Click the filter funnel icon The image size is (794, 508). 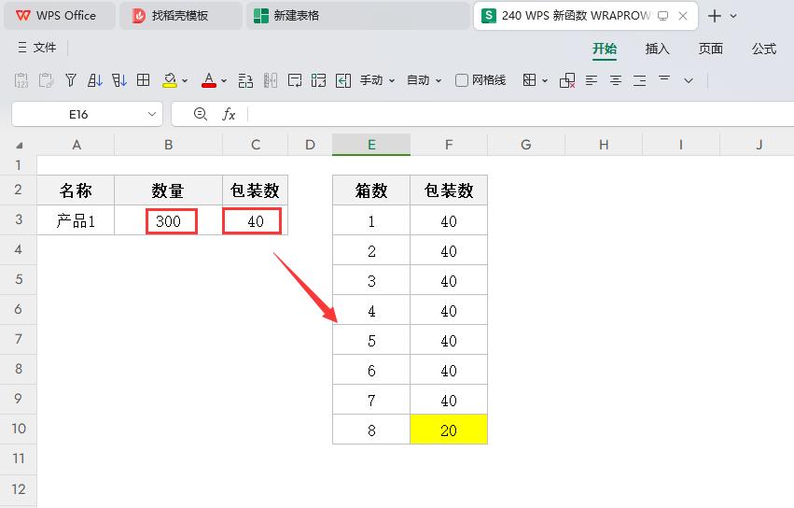coord(71,81)
